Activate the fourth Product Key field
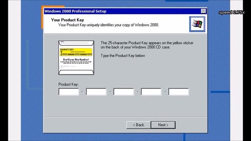The height and width of the screenshot is (141, 251). point(151,92)
